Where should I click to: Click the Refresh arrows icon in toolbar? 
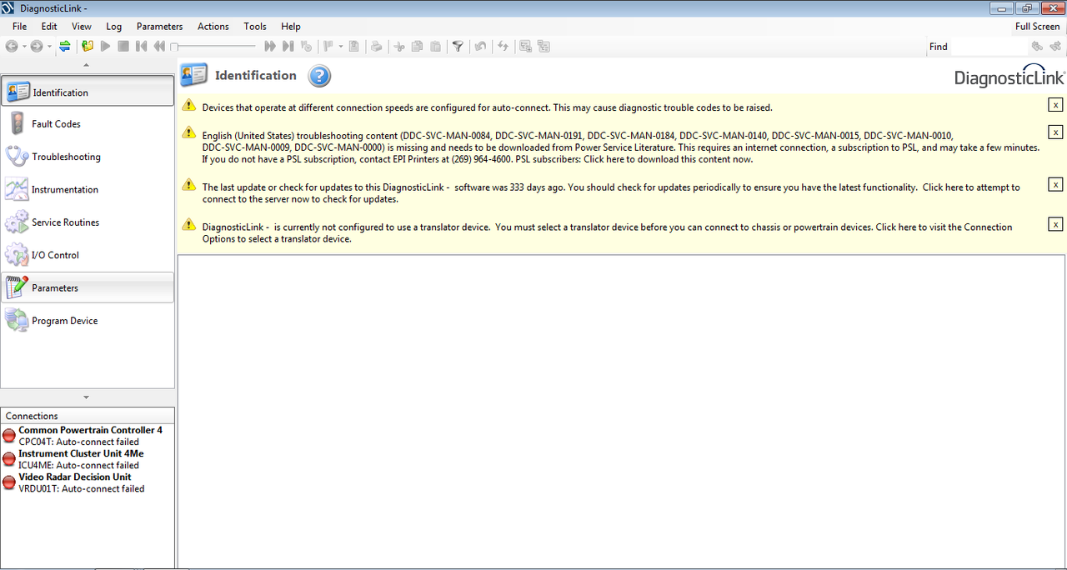click(503, 47)
